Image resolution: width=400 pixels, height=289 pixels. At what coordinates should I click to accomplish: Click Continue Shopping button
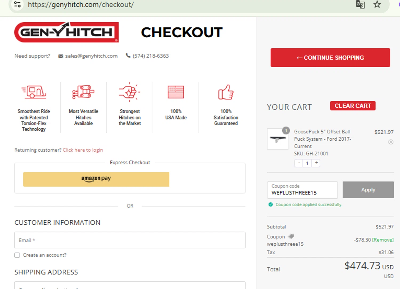click(x=330, y=58)
